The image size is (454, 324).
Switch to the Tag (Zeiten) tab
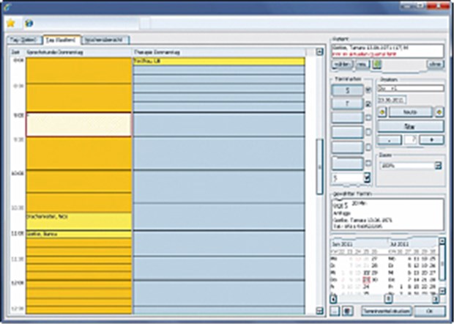click(23, 40)
